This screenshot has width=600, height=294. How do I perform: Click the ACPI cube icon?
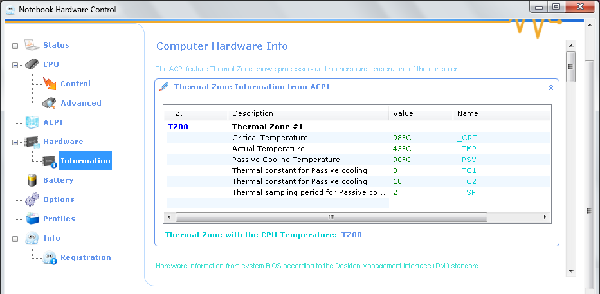(32, 122)
